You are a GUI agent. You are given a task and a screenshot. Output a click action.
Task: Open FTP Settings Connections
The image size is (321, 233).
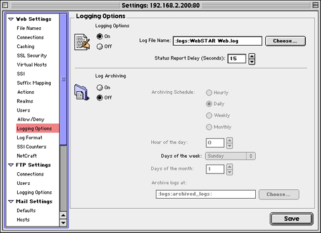point(30,174)
